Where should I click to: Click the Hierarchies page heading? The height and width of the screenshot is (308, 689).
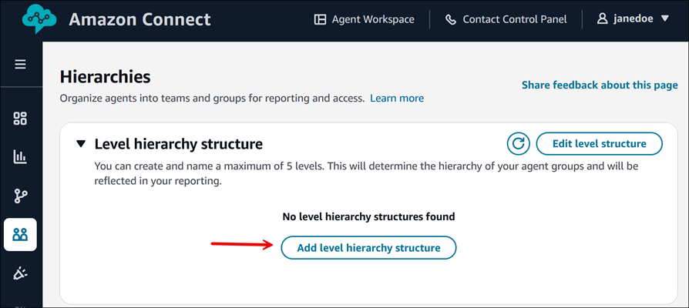[x=105, y=76]
